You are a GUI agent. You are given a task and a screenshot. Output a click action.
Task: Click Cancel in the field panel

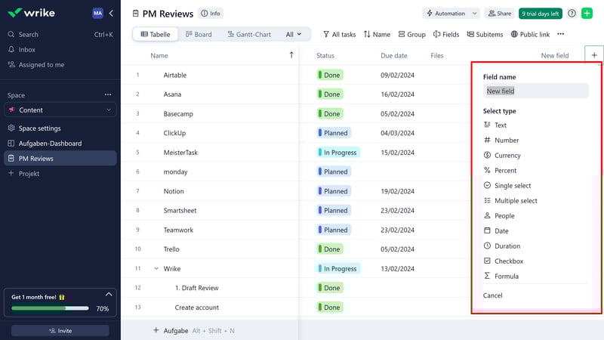492,295
